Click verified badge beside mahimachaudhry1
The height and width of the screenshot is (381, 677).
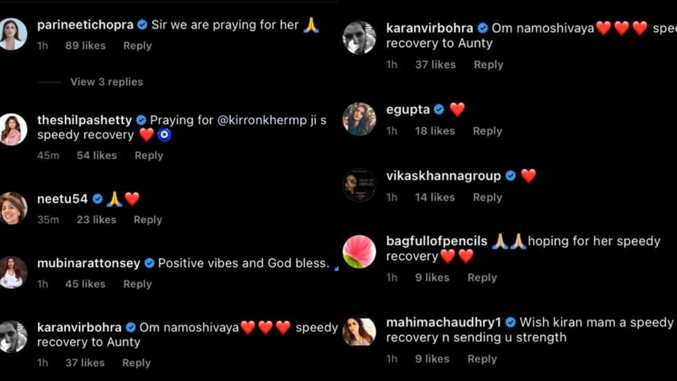[511, 322]
